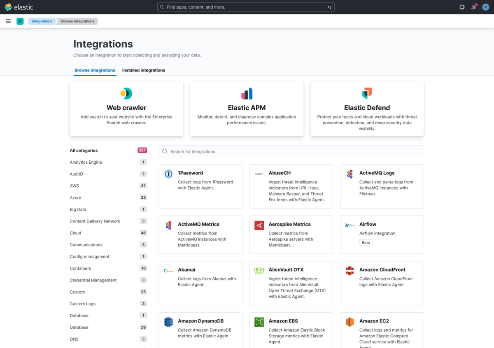Click the Airflow integration icon
The image size is (494, 348).
coord(350,225)
